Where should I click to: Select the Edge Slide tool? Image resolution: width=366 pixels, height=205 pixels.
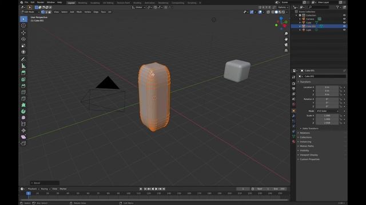coord(23,124)
